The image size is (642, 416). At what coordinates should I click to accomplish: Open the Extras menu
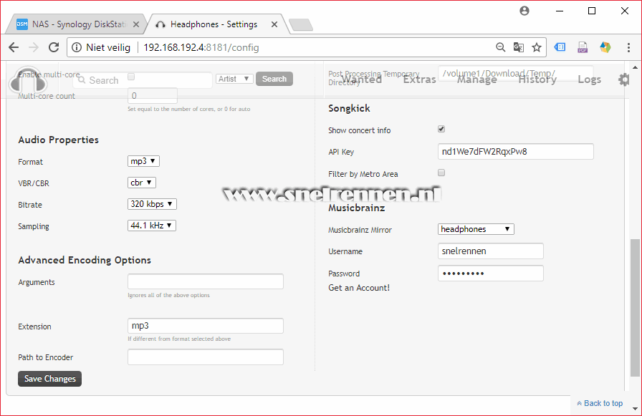420,79
